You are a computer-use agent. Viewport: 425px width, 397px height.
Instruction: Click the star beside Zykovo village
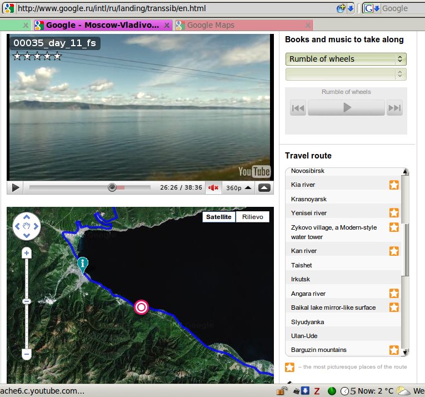(x=394, y=227)
